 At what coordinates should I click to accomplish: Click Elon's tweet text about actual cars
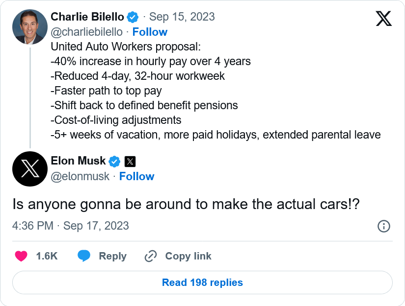click(x=186, y=205)
